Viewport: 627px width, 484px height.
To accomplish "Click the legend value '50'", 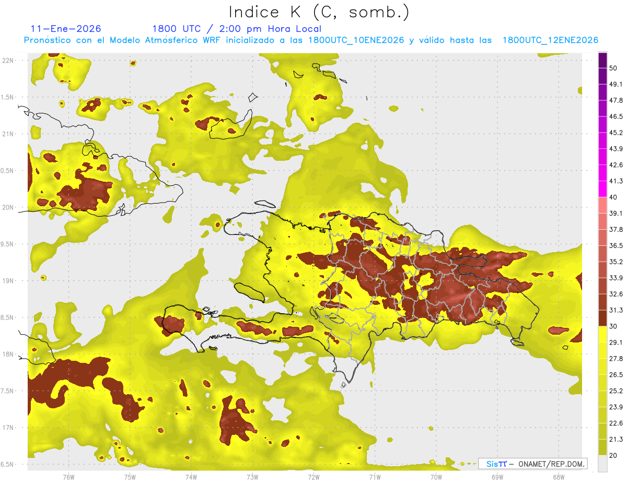I will click(x=613, y=68).
